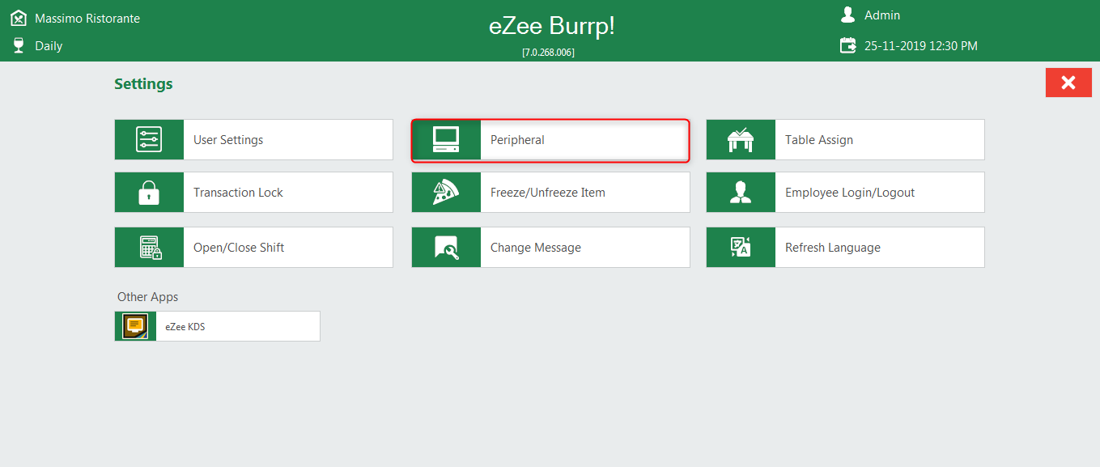Close the Settings screen with red X

(x=1068, y=83)
